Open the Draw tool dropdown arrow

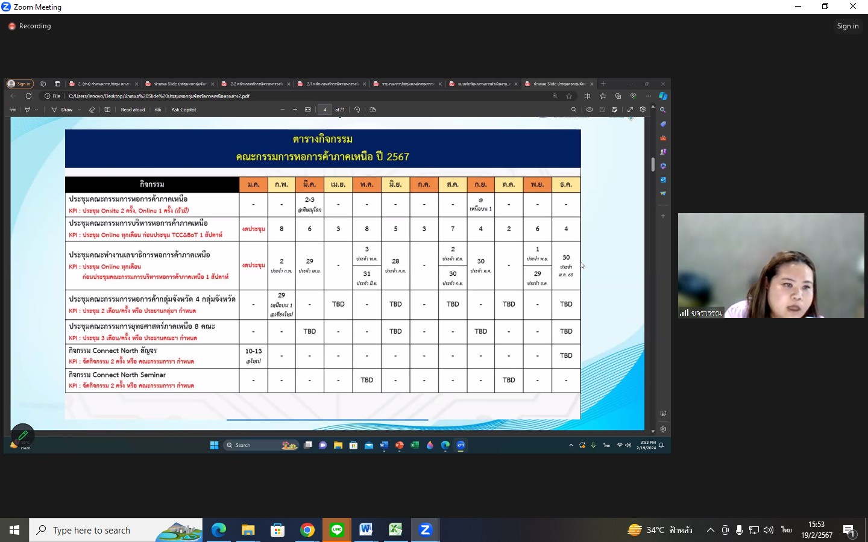pyautogui.click(x=80, y=110)
